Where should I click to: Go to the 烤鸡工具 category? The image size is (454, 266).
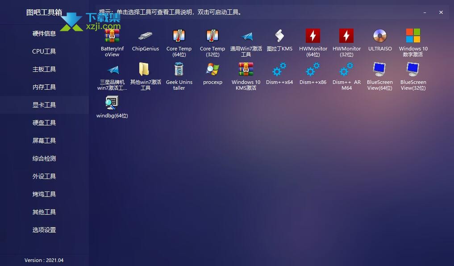tap(44, 194)
